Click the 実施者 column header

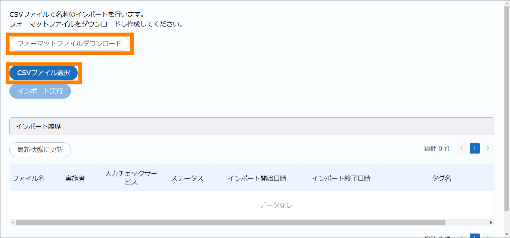pyautogui.click(x=75, y=178)
